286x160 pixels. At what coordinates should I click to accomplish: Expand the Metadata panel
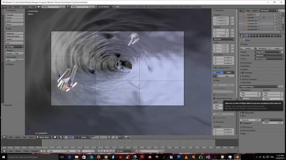pos(245,66)
